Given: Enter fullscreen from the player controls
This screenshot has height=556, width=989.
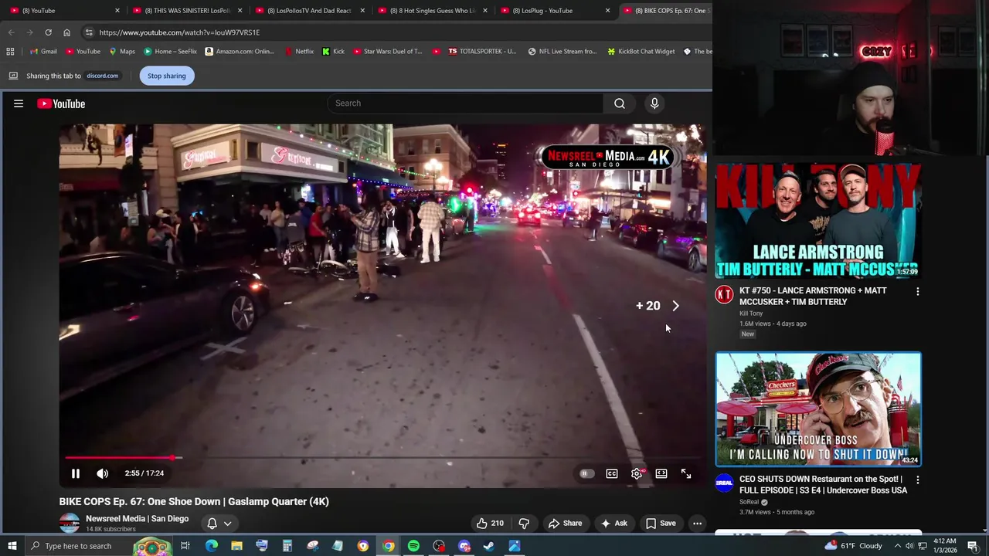Looking at the screenshot, I should 686,473.
